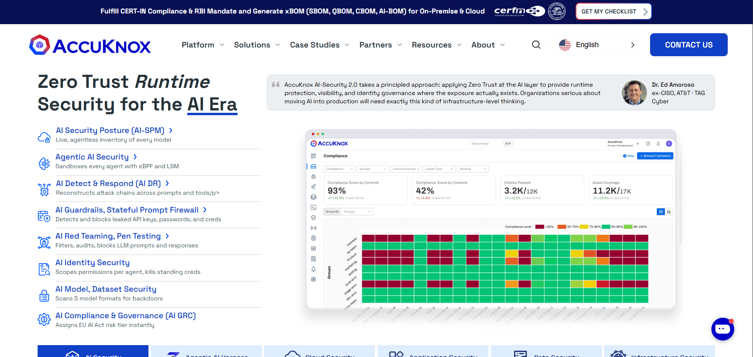
Task: Open the settings gear in preview sidebar
Action: point(314,279)
